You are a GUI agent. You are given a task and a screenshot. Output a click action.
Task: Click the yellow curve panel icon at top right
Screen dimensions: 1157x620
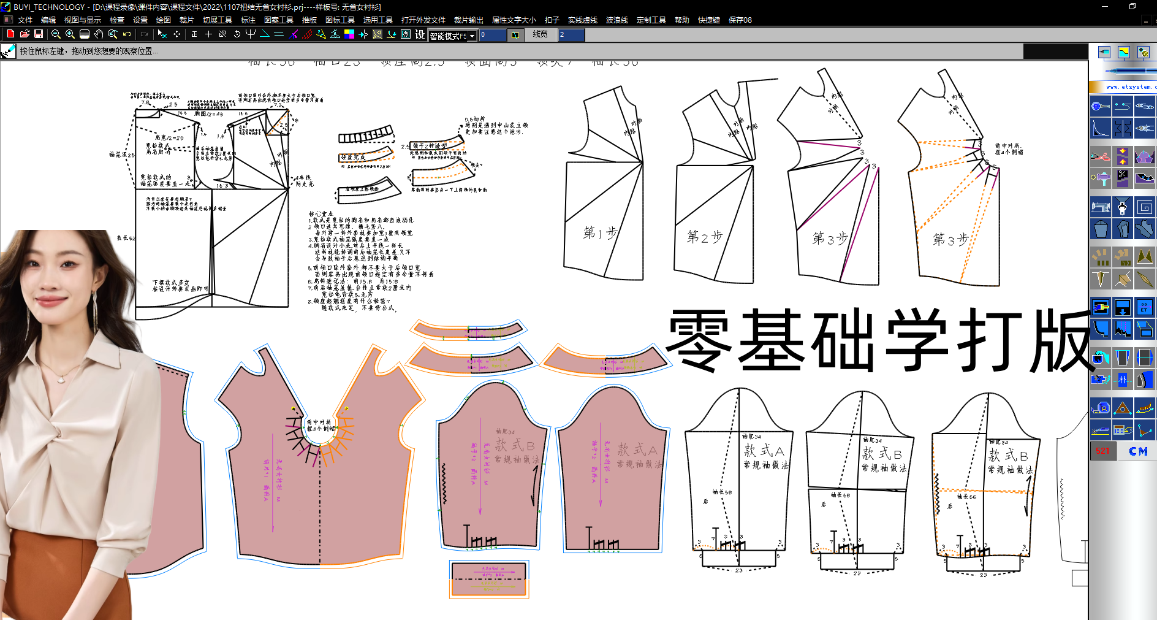point(1124,53)
